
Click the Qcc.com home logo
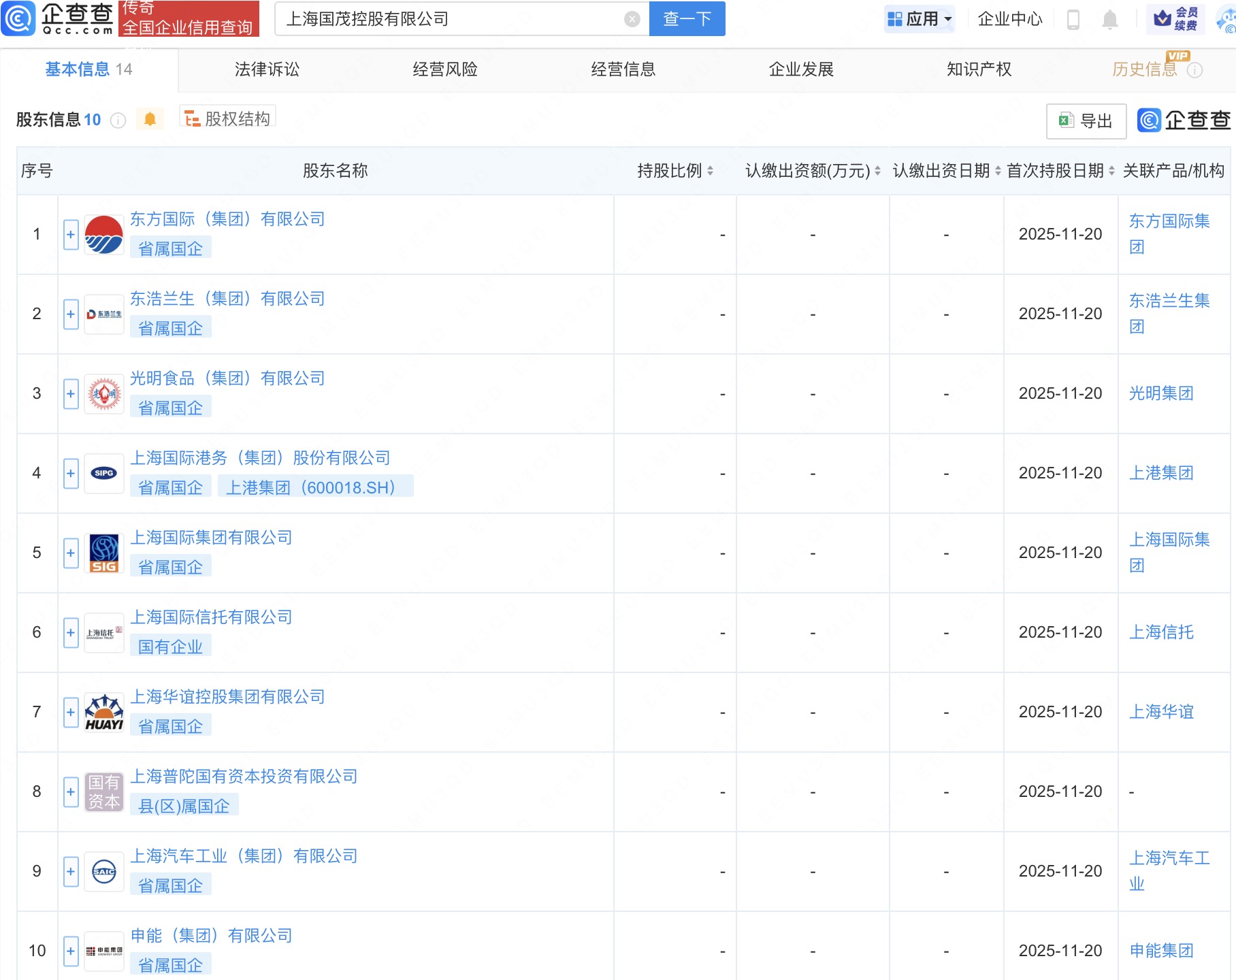pyautogui.click(x=58, y=18)
